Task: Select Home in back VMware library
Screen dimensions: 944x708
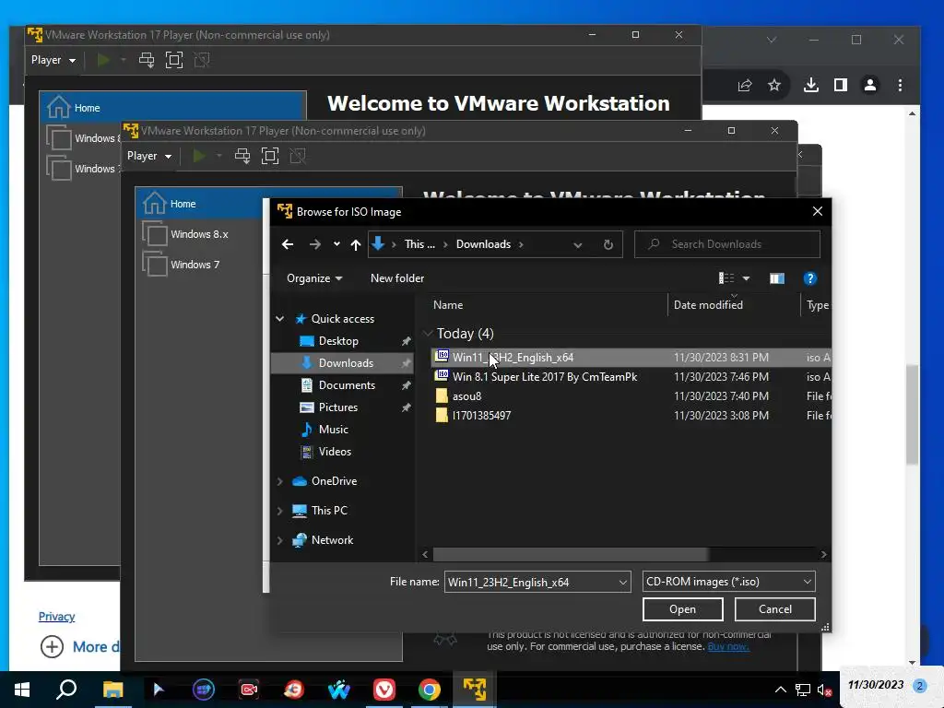Action: coord(172,108)
